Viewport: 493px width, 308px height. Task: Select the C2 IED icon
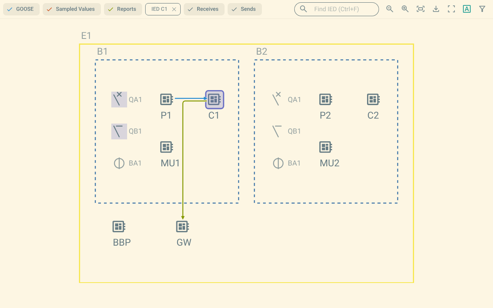point(373,100)
